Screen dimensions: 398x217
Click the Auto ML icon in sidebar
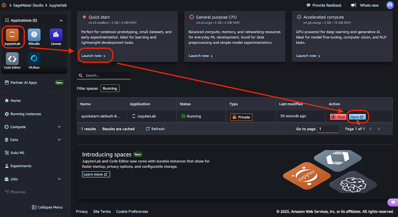click(x=7, y=153)
